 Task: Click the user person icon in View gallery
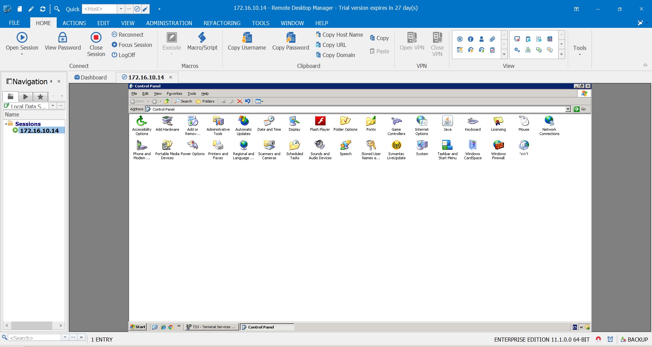coord(482,39)
